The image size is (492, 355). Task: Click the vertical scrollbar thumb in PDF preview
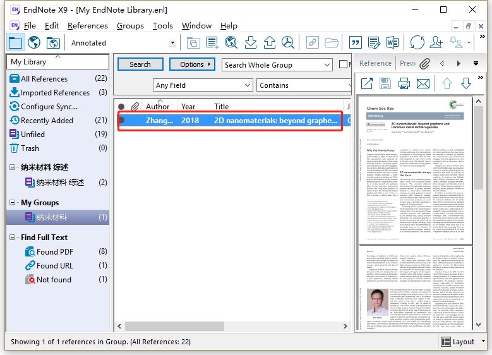pos(479,148)
